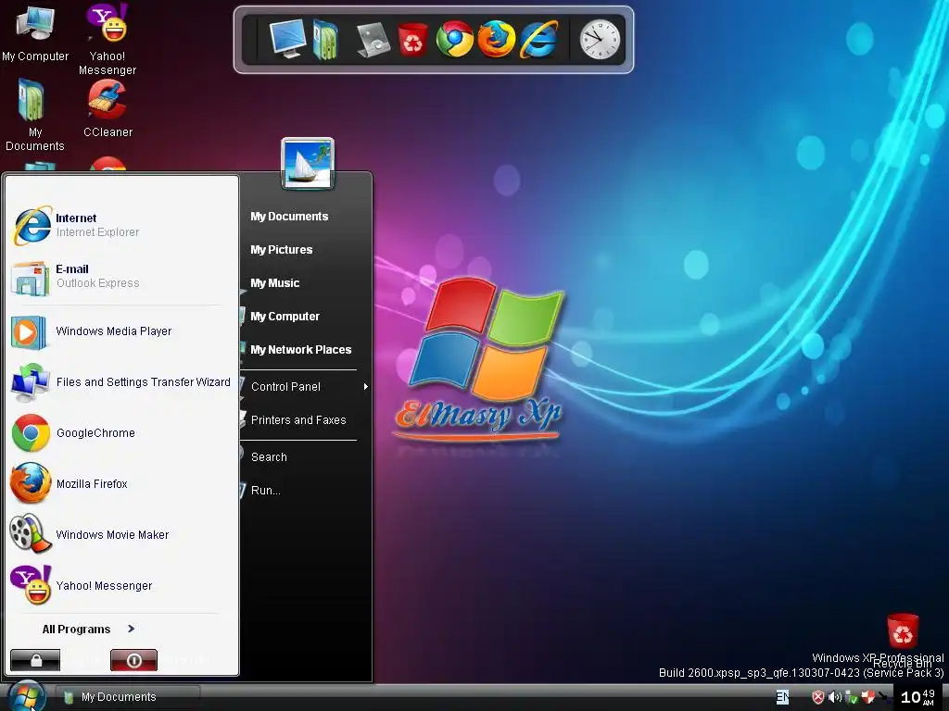The width and height of the screenshot is (949, 711).
Task: Click the green checkmark device tray icon
Action: coord(851,698)
